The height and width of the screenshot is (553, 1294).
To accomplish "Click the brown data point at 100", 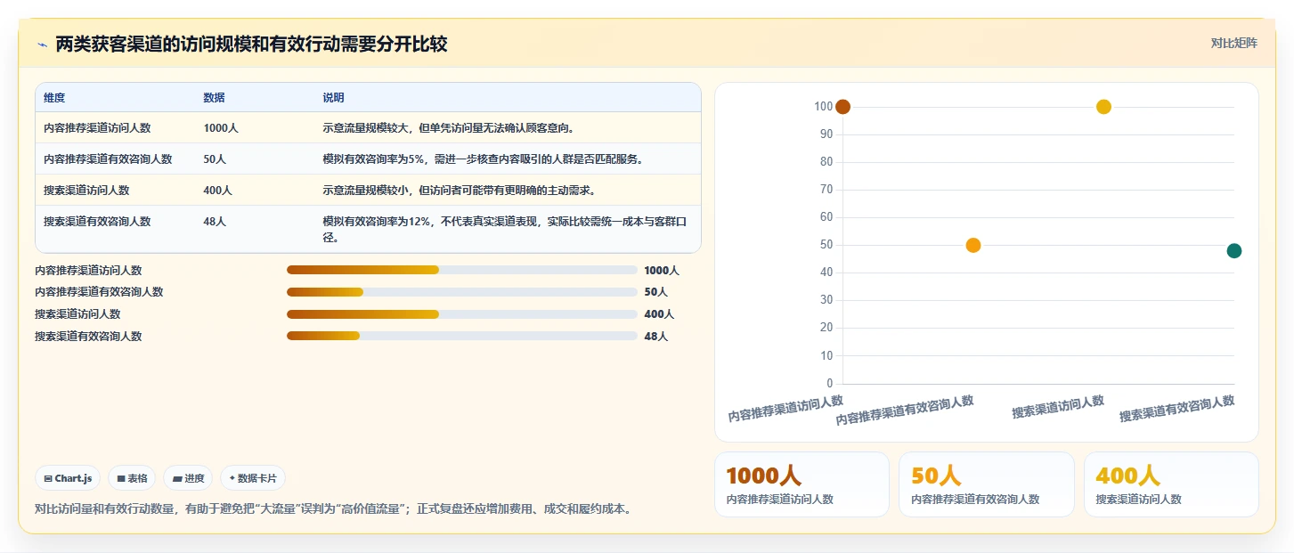I will [842, 107].
